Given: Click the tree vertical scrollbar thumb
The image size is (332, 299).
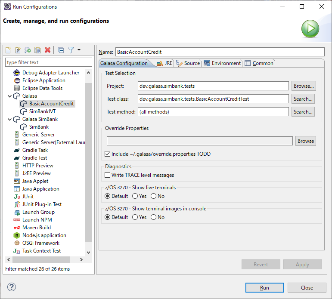Looking at the screenshot, I should point(89,163).
